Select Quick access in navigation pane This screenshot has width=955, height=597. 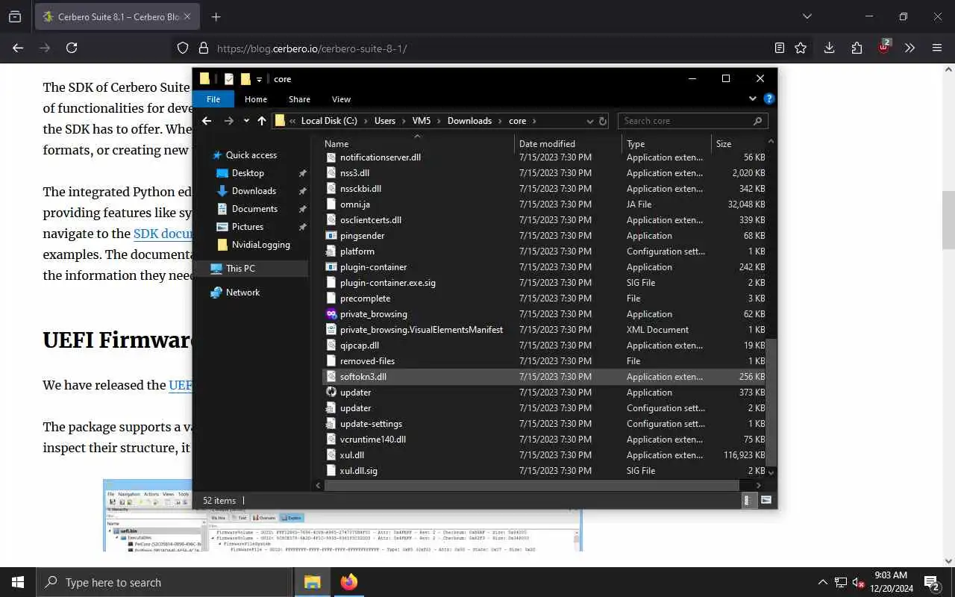coord(251,155)
